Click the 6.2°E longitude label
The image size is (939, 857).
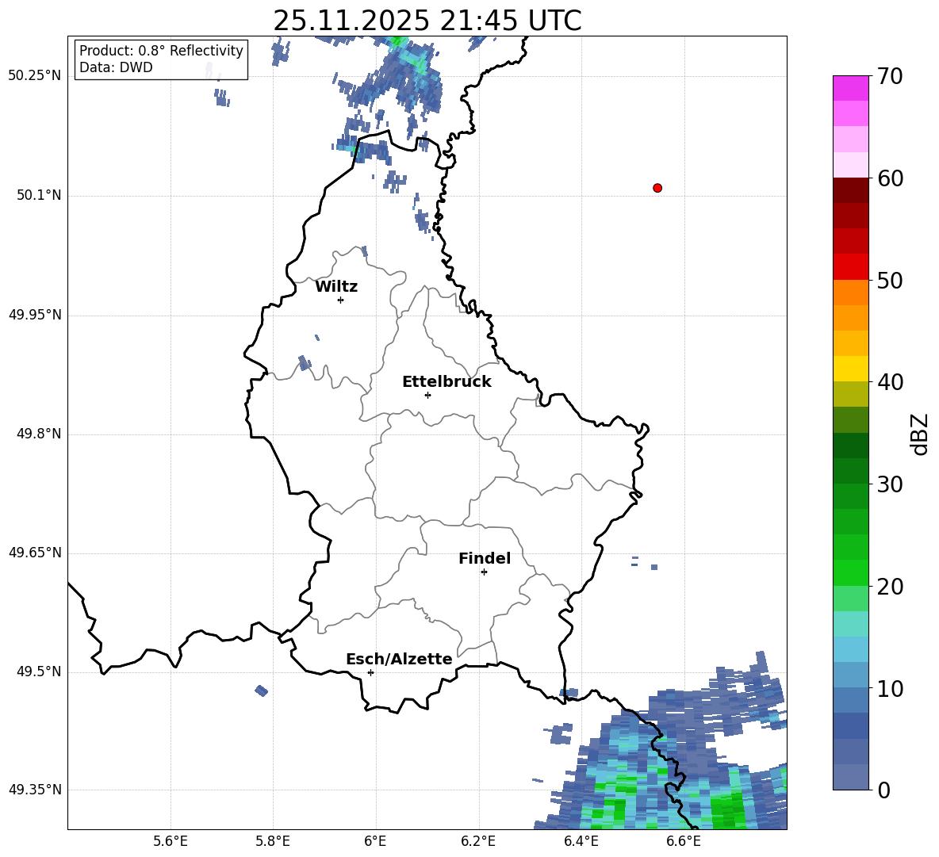pos(478,841)
